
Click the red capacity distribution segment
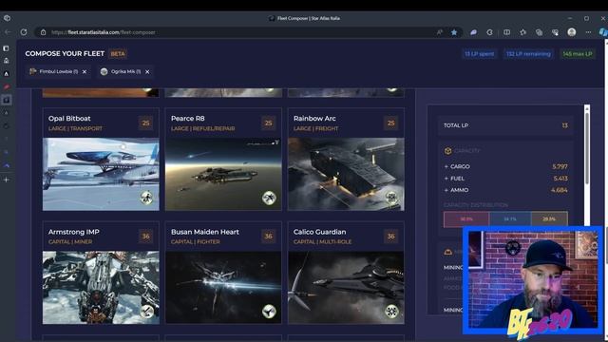pos(466,219)
